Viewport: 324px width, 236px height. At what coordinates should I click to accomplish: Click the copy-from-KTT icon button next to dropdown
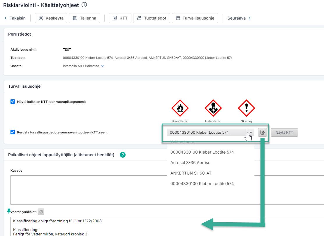[263, 133]
